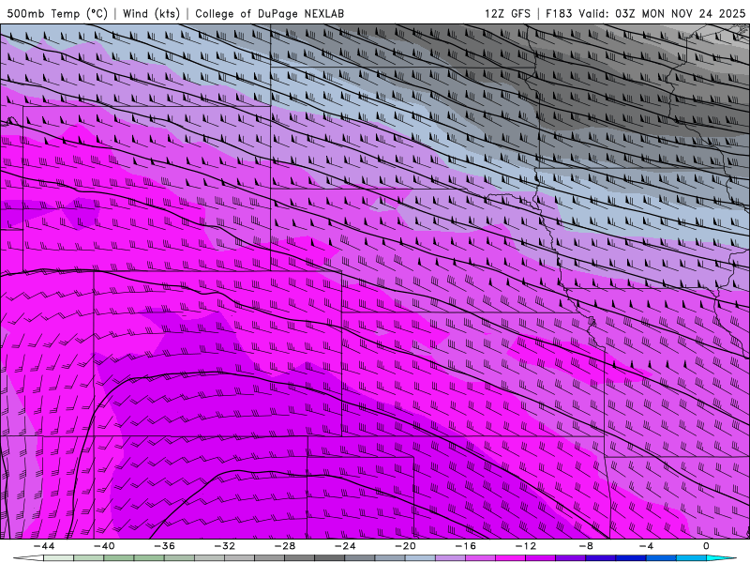Image resolution: width=750 pixels, height=563 pixels.
Task: Click the -40 legend value
Action: pyautogui.click(x=104, y=546)
